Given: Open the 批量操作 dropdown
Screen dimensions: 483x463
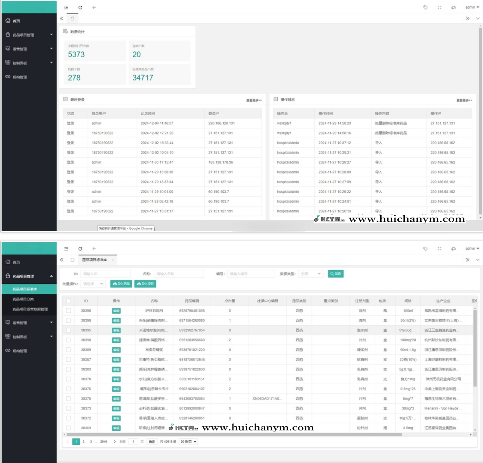Looking at the screenshot, I should (93, 284).
